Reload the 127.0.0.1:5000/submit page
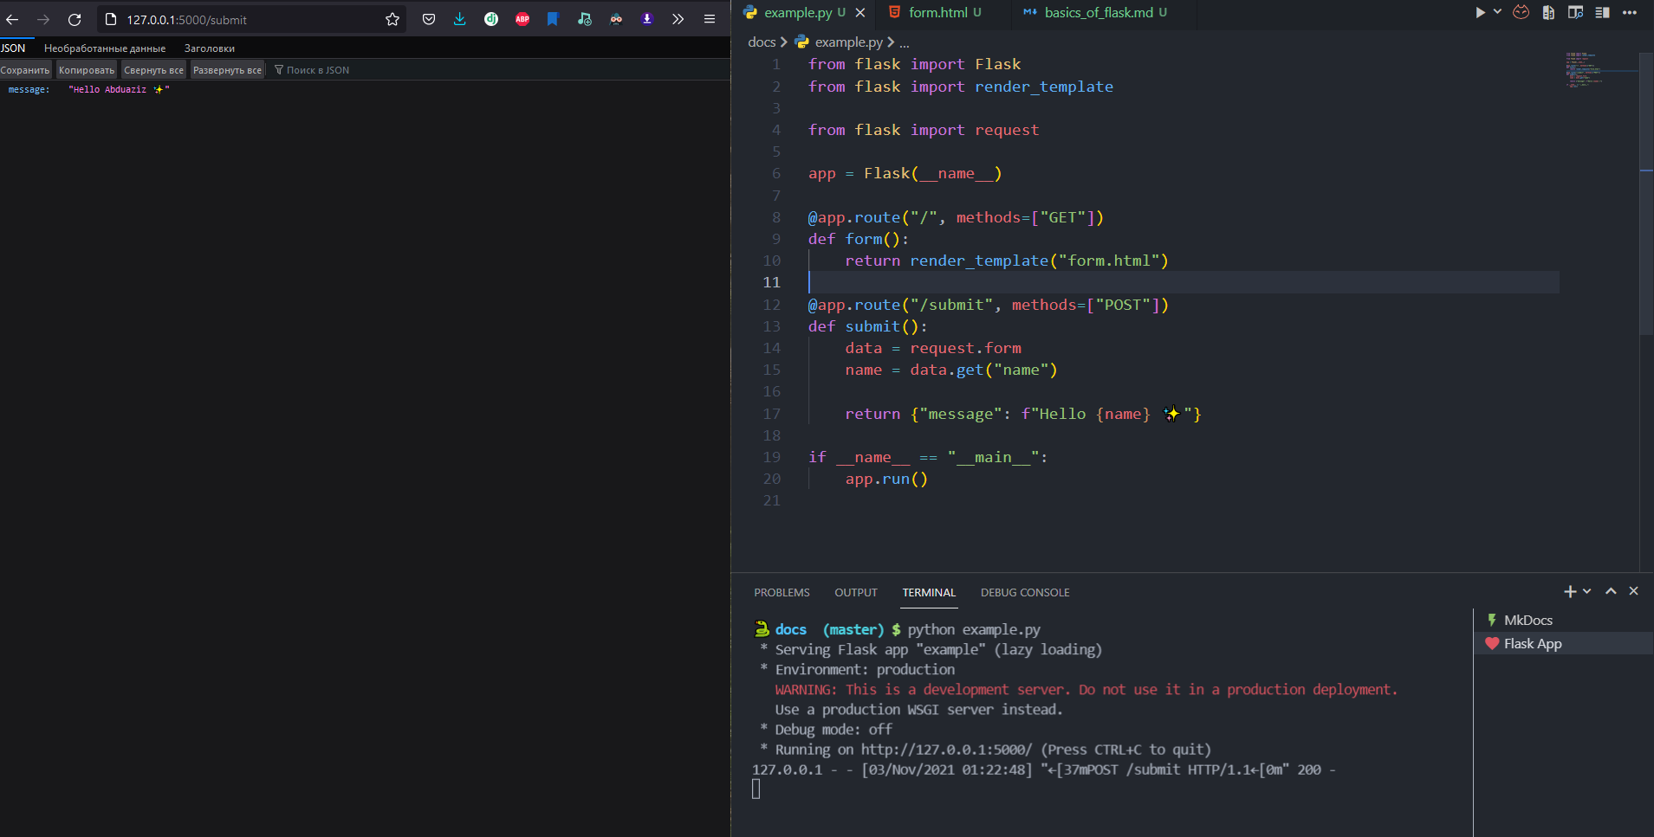 click(75, 19)
